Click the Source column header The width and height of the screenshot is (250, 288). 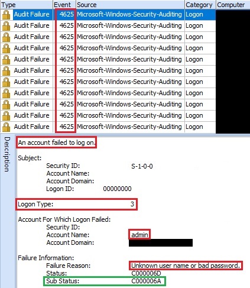coord(130,5)
